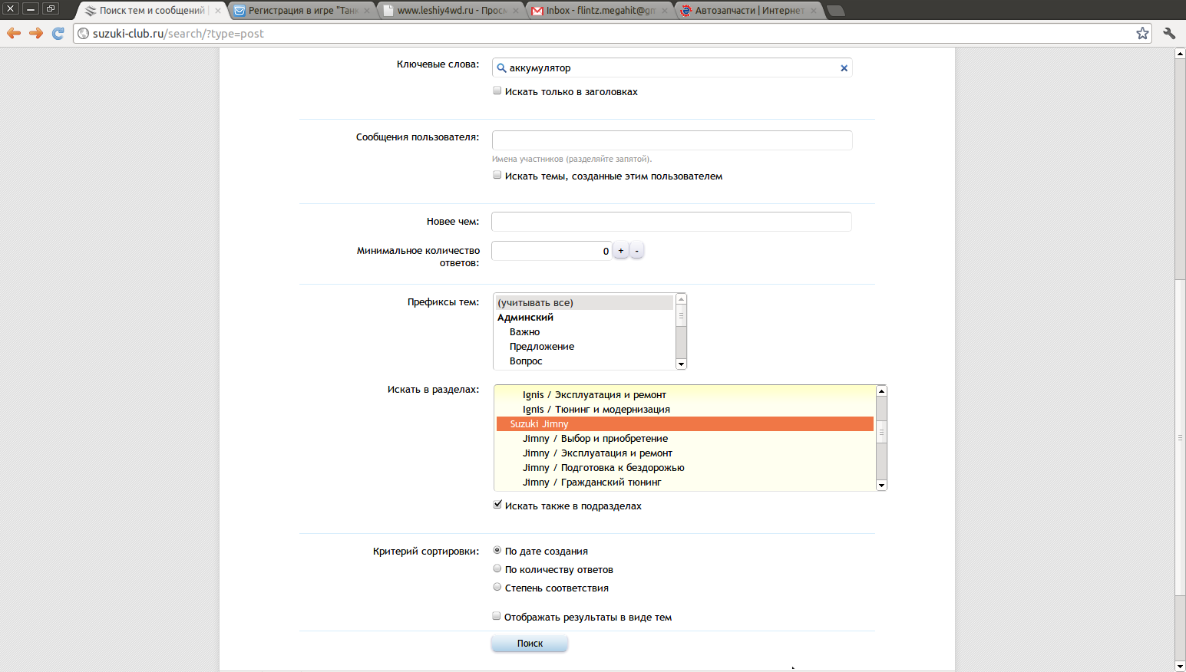This screenshot has height=672, width=1186.
Task: Click the browser forward arrow
Action: (35, 33)
